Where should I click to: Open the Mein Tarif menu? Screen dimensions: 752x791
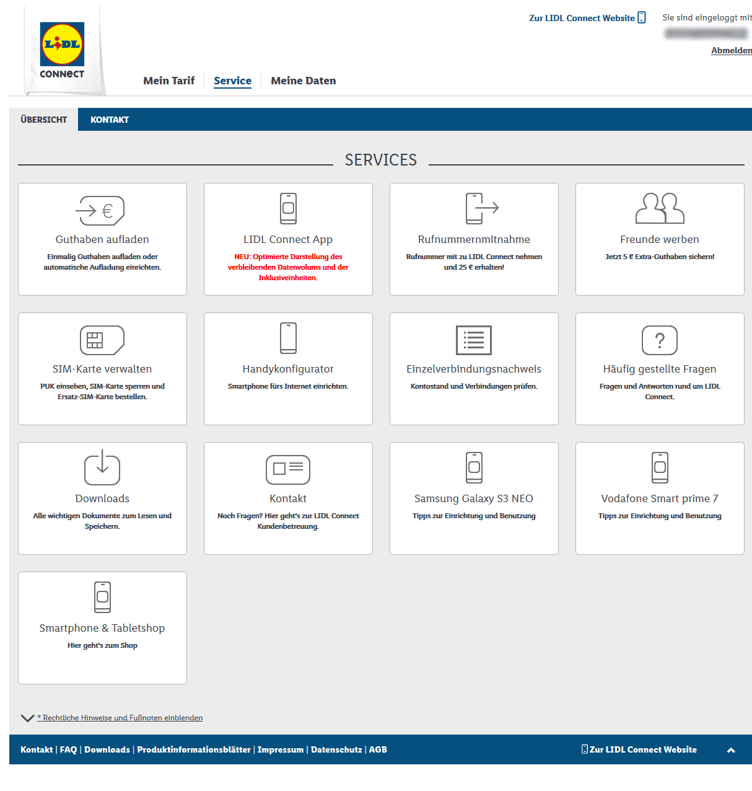169,81
